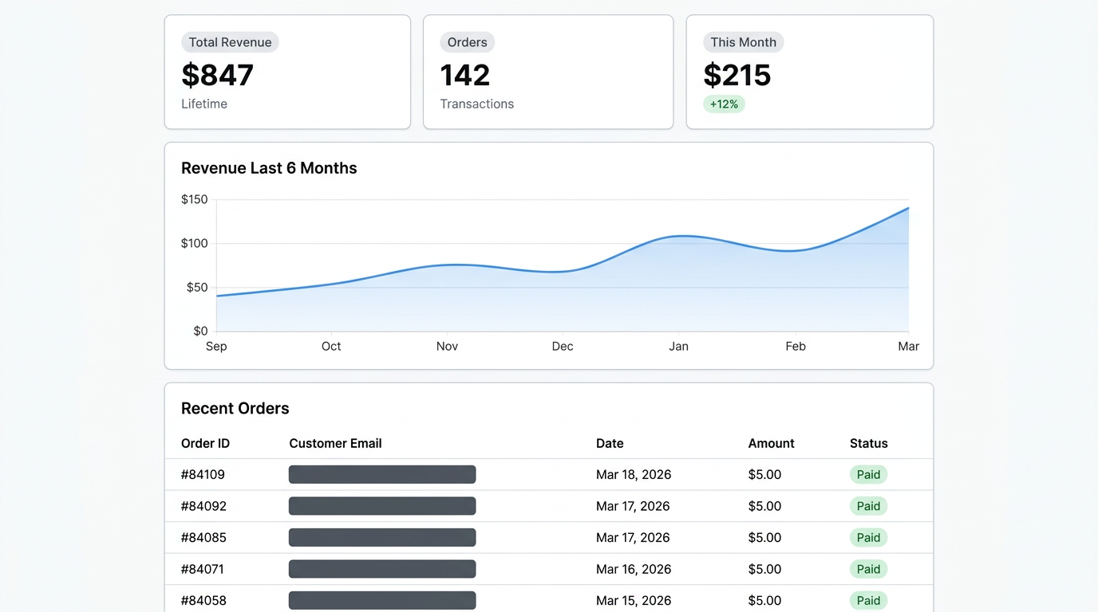The image size is (1098, 612).
Task: Click the Recent Orders section heading
Action: point(235,408)
